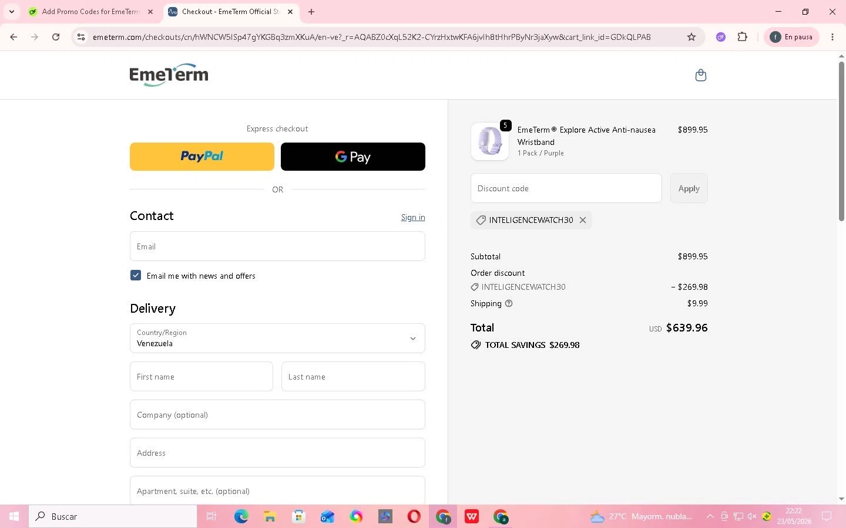846x528 pixels.
Task: Click the purple wristband product thumbnail
Action: tap(490, 141)
